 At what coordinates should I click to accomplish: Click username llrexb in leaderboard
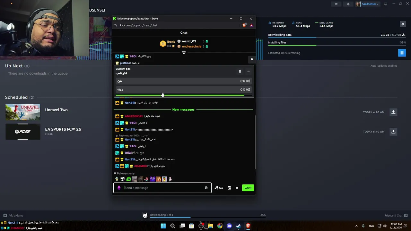point(171,42)
